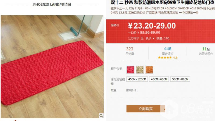Click the 快递: 0.00 shipping fee

coord(163,38)
